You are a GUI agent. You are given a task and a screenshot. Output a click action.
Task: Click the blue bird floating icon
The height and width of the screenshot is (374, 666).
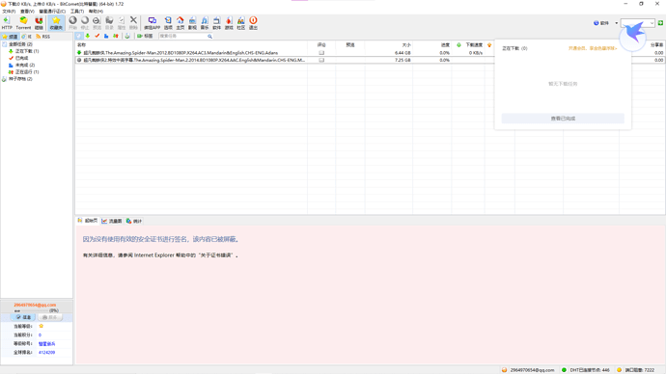[x=633, y=36]
